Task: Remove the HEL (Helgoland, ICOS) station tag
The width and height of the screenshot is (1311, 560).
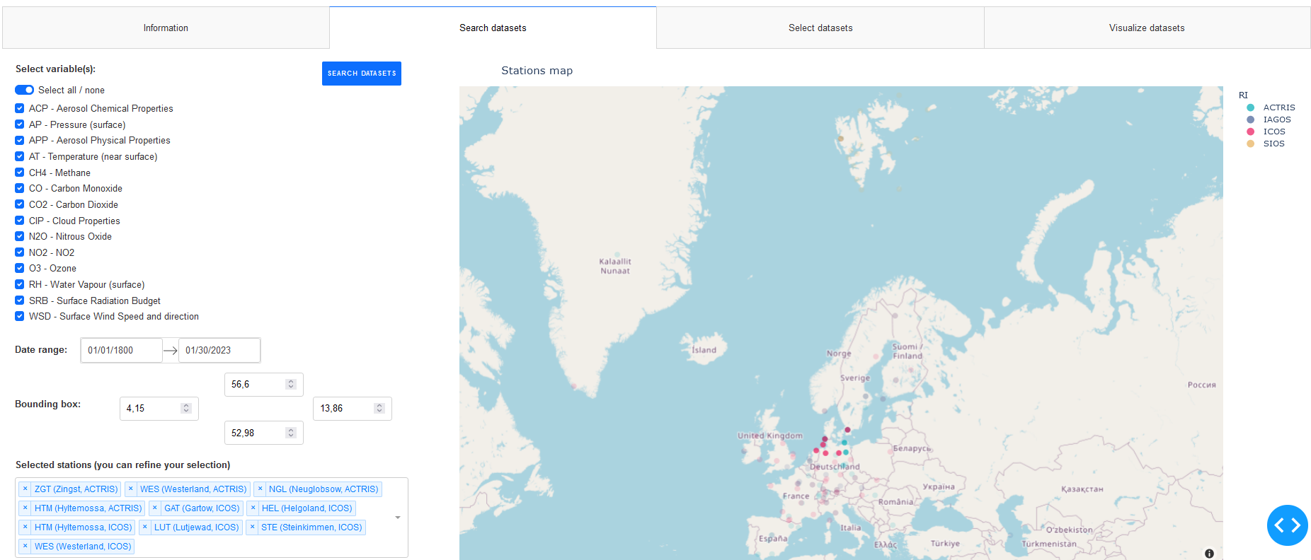Action: (253, 508)
